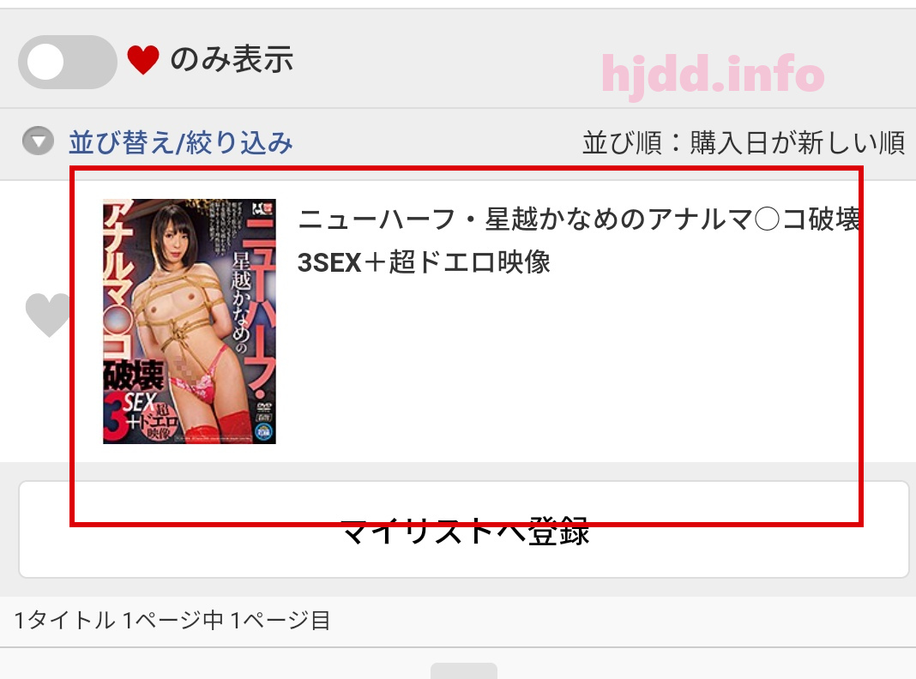The height and width of the screenshot is (679, 916).
Task: Click the small gray tab at the bottom center
Action: coord(464,670)
